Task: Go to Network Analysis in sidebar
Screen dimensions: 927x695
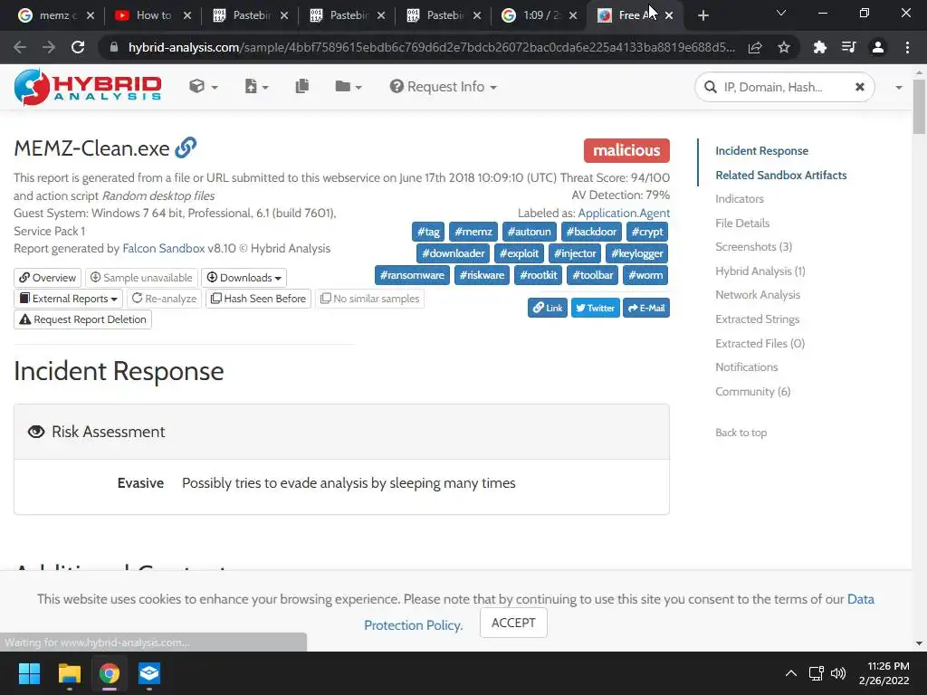Action: [x=758, y=295]
